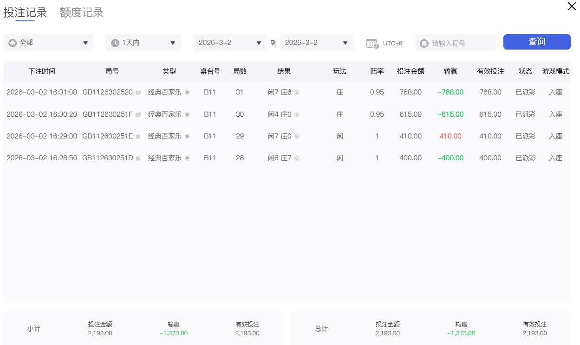Select the 投注记录 tab
The image size is (580, 345).
point(25,13)
